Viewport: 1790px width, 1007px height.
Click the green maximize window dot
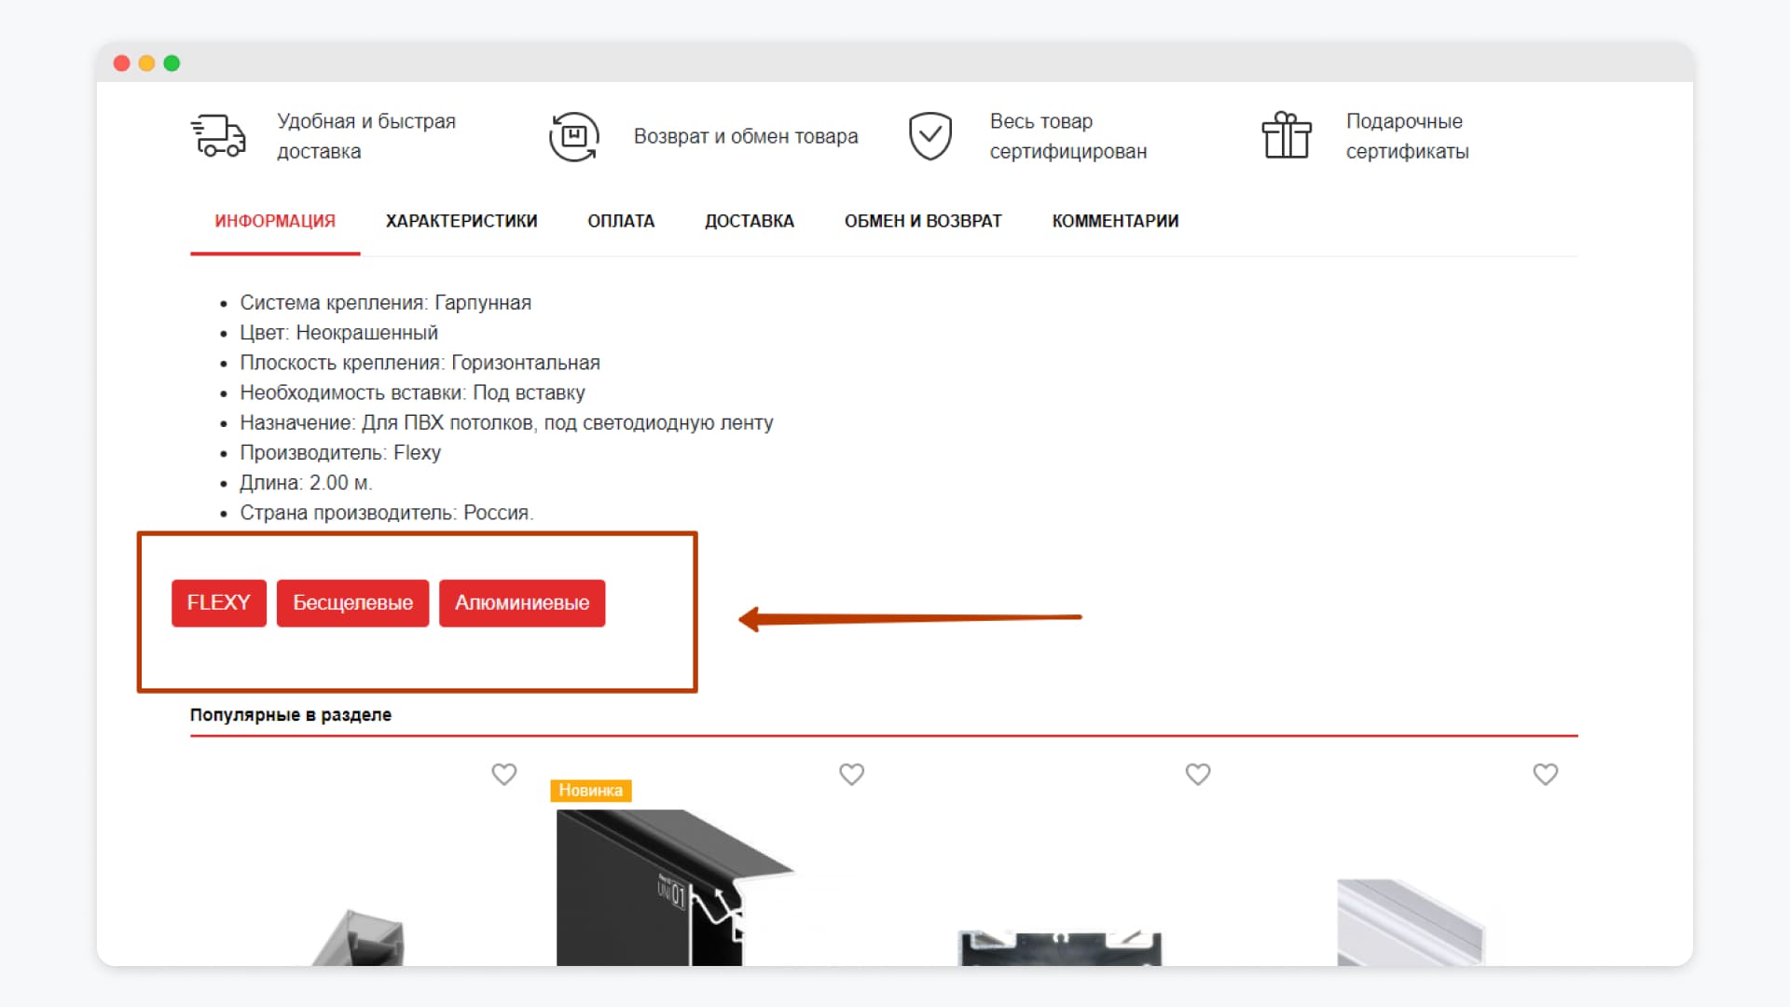(172, 63)
